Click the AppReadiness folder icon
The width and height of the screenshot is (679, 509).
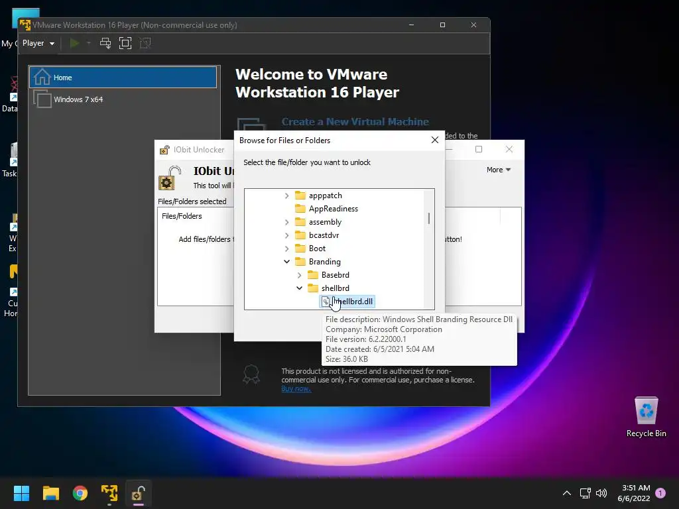pyautogui.click(x=300, y=209)
